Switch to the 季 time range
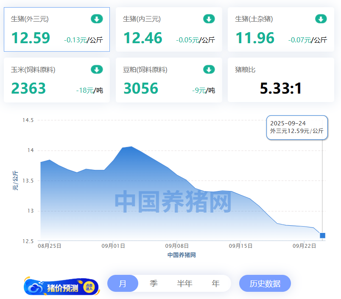 154,283
